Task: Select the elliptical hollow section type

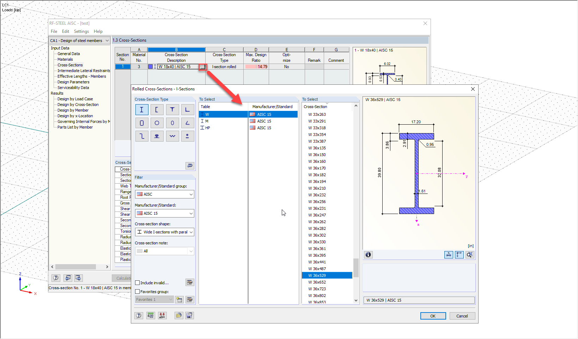Action: click(x=172, y=123)
